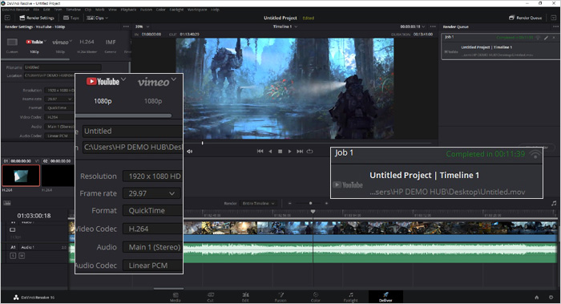Jump to first frame in viewer transport

coord(260,152)
